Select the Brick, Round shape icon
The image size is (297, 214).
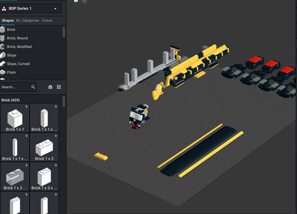click(3, 38)
